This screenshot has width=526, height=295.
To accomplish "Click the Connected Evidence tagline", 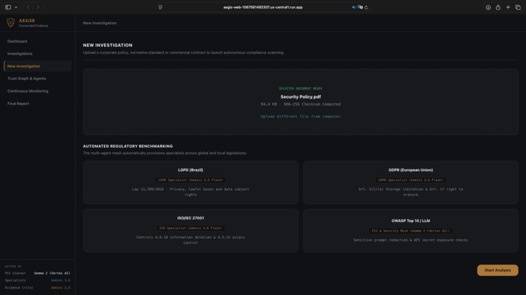I will click(x=33, y=26).
